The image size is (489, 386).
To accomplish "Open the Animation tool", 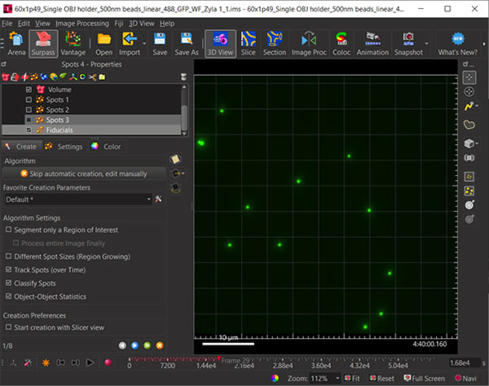I will (x=372, y=44).
